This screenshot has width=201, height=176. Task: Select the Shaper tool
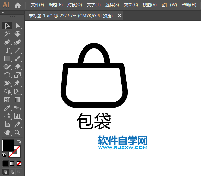point(7,67)
